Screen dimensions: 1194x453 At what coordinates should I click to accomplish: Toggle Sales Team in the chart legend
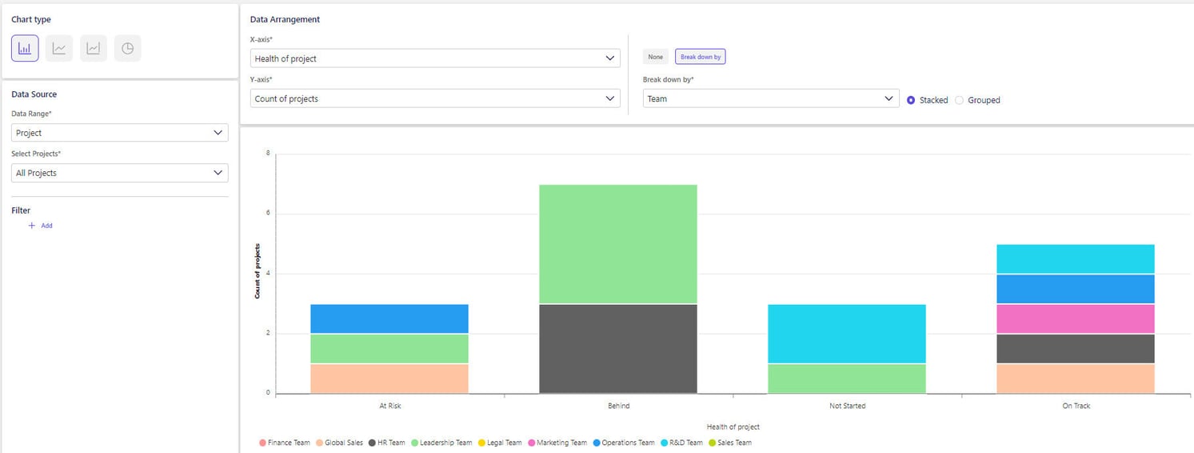pyautogui.click(x=729, y=443)
